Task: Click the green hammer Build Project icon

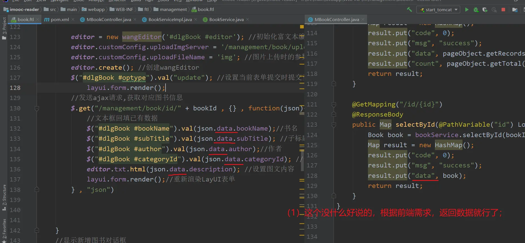Action: click(409, 10)
